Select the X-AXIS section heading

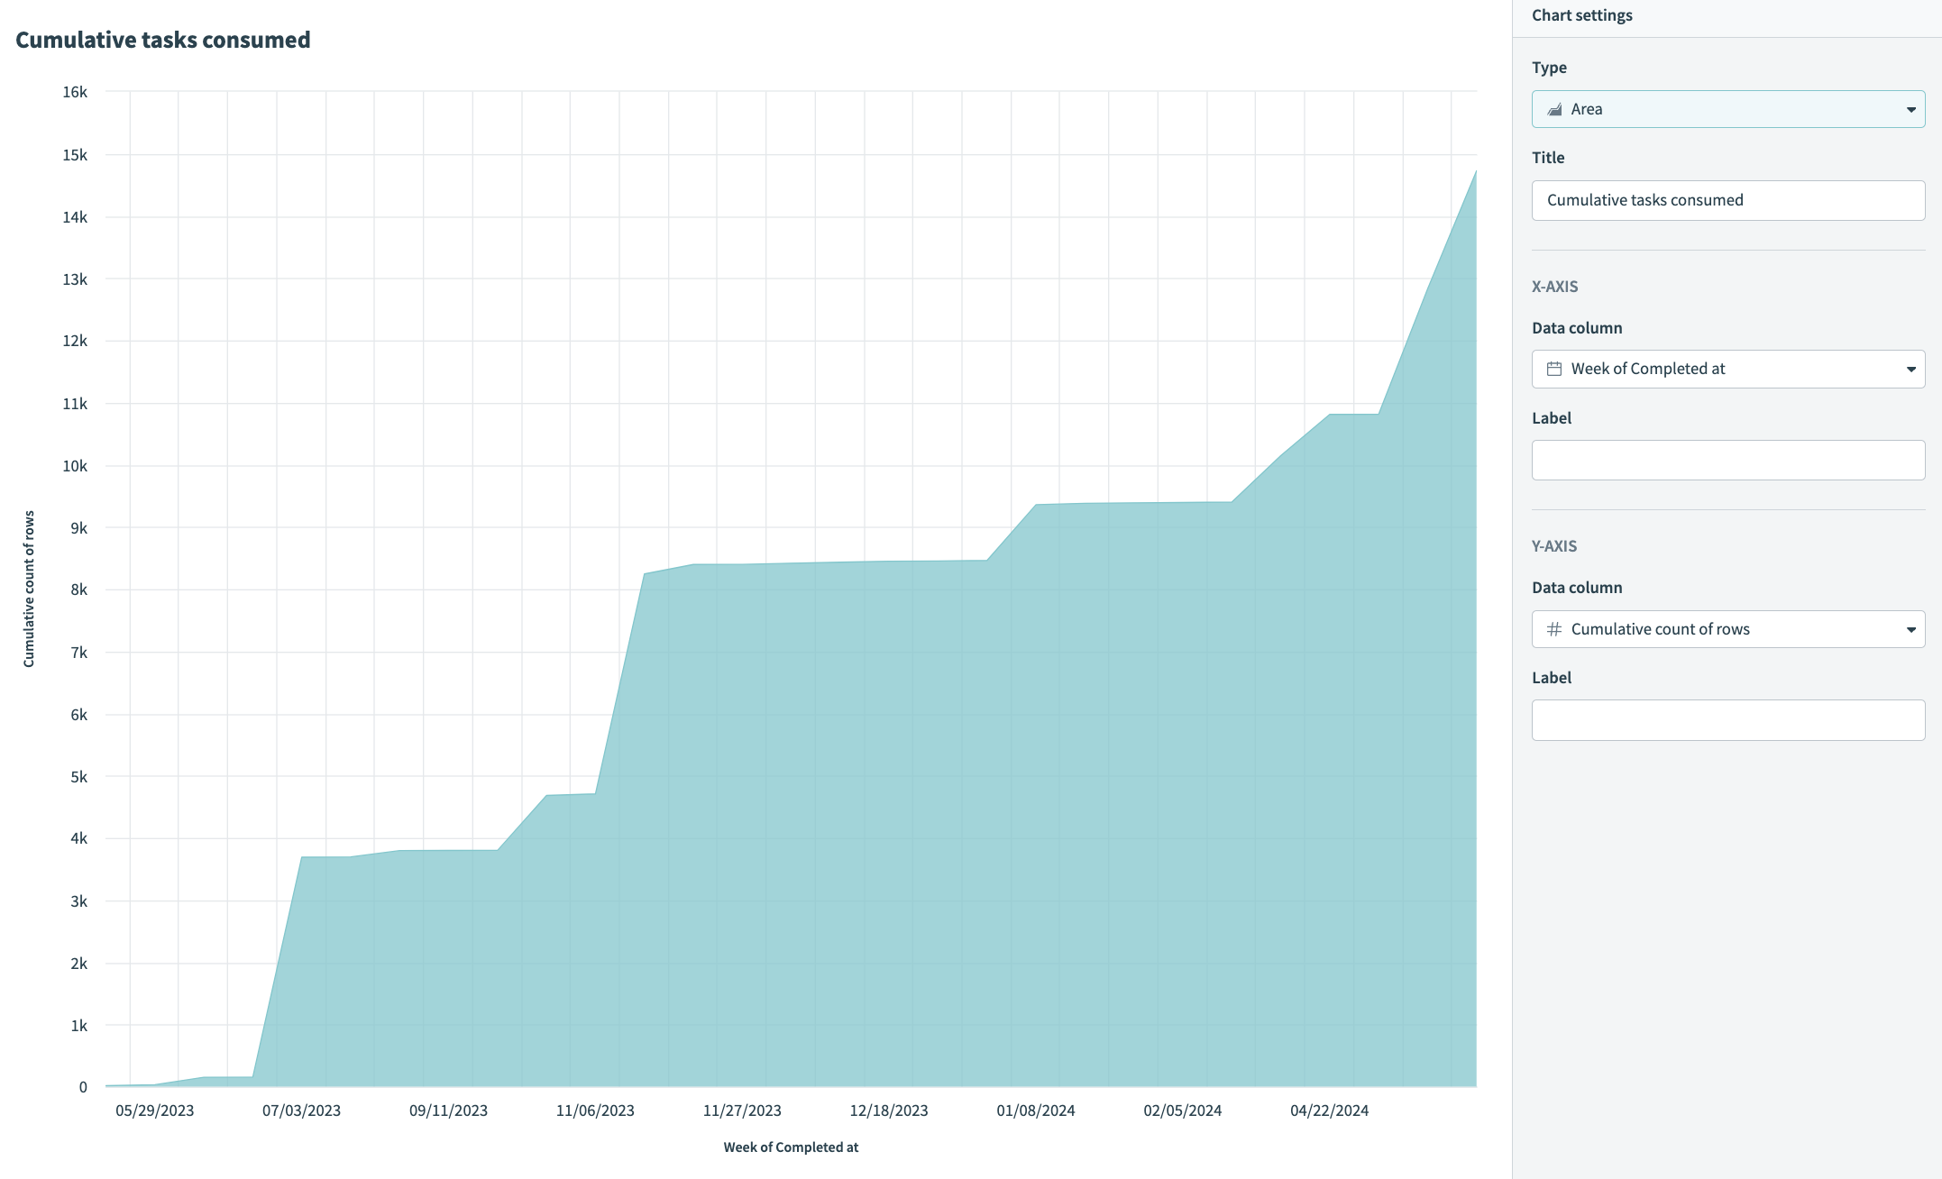[x=1555, y=286]
